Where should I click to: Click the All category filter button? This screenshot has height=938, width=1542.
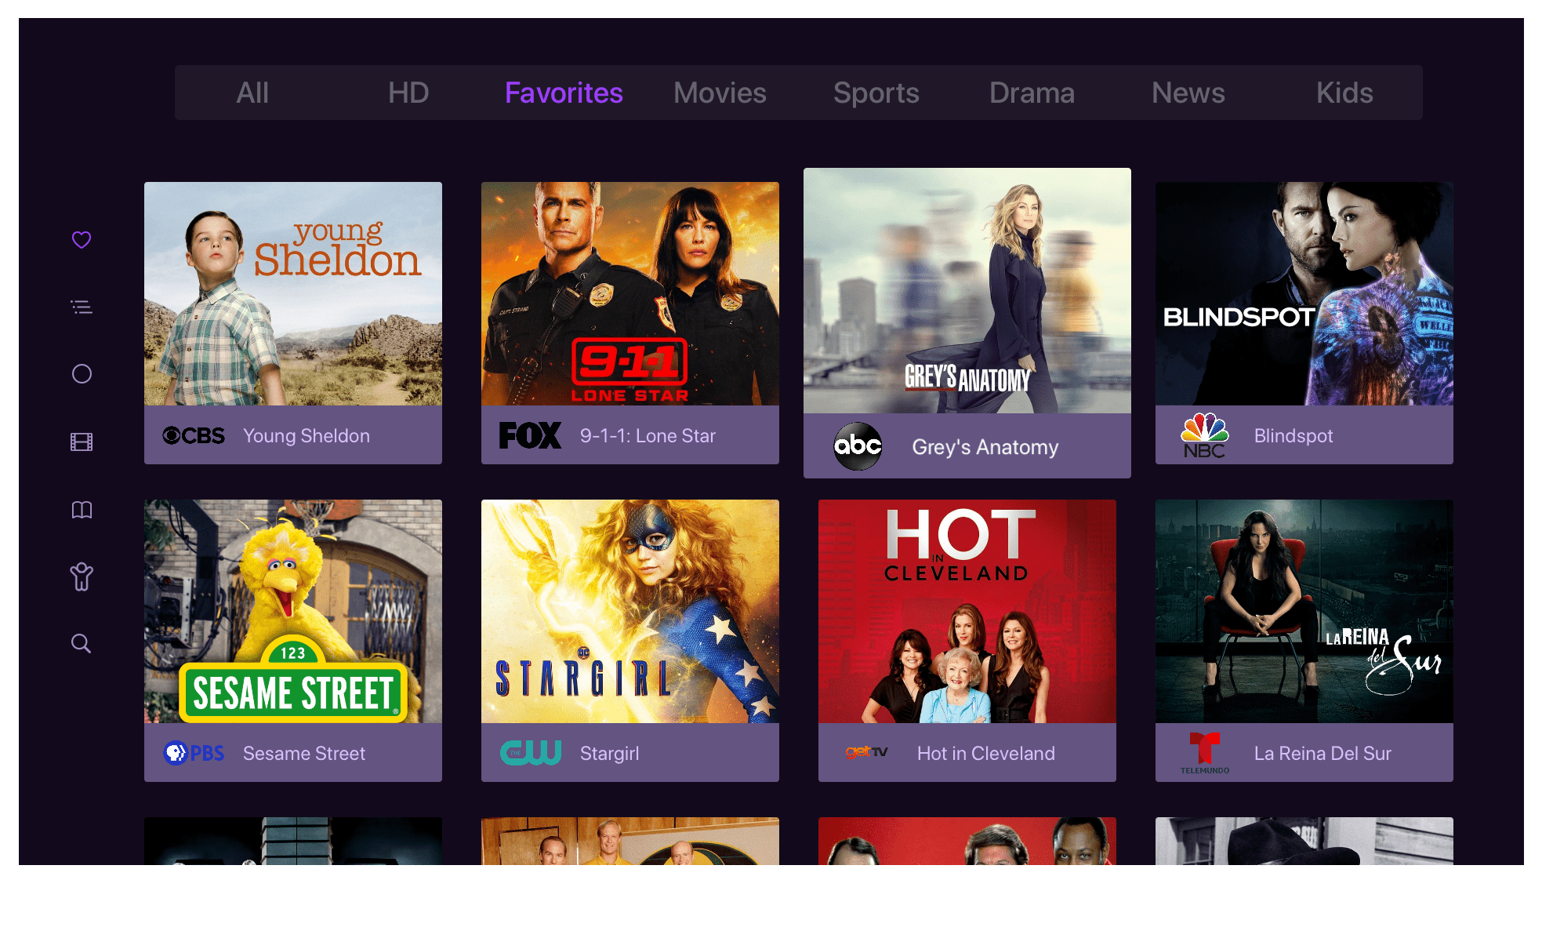pyautogui.click(x=255, y=92)
